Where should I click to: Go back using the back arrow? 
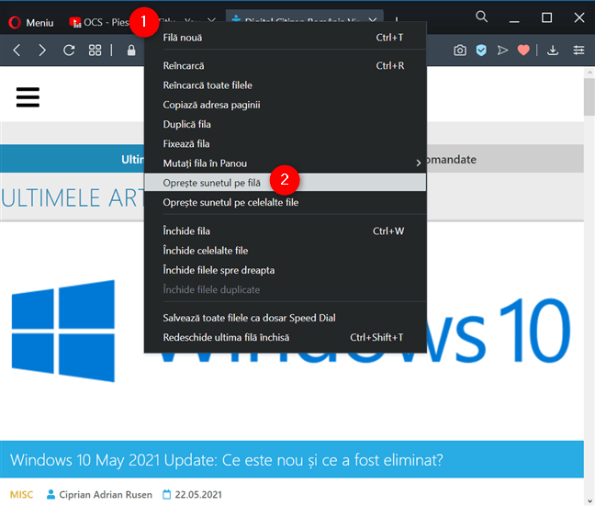pyautogui.click(x=17, y=51)
